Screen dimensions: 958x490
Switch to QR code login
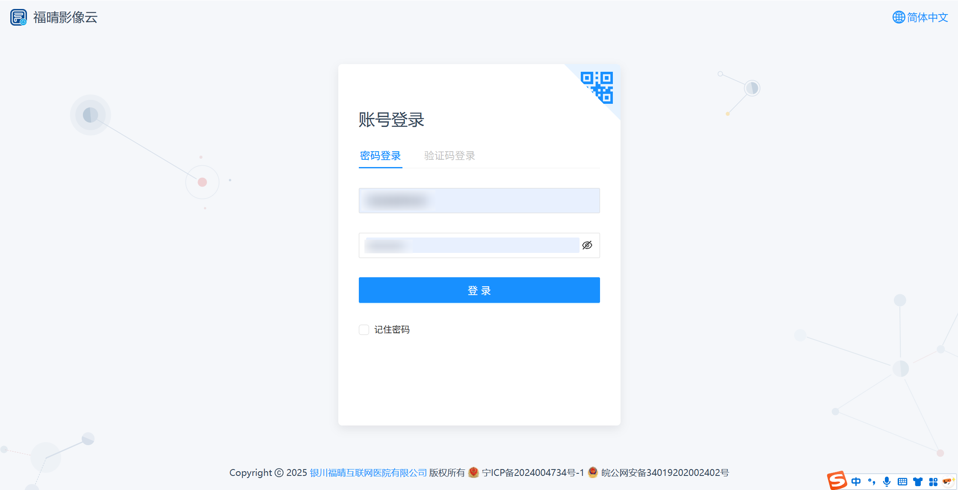pos(597,88)
